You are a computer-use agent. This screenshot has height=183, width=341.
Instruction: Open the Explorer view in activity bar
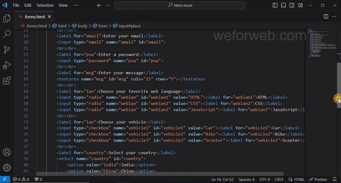pos(7,18)
